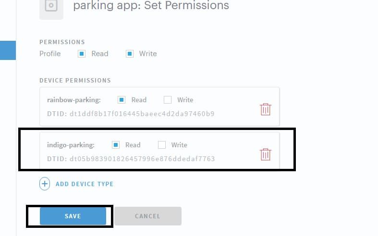Click the rainbow-parking DTID value
Image resolution: width=378 pixels, height=236 pixels.
pos(142,114)
